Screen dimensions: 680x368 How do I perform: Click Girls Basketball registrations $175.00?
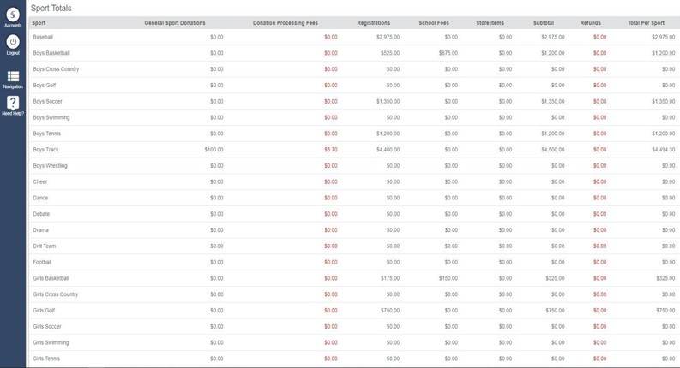click(390, 278)
